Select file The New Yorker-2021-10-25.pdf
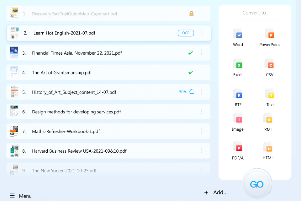Screen dimensions: 301x201 click(108, 170)
